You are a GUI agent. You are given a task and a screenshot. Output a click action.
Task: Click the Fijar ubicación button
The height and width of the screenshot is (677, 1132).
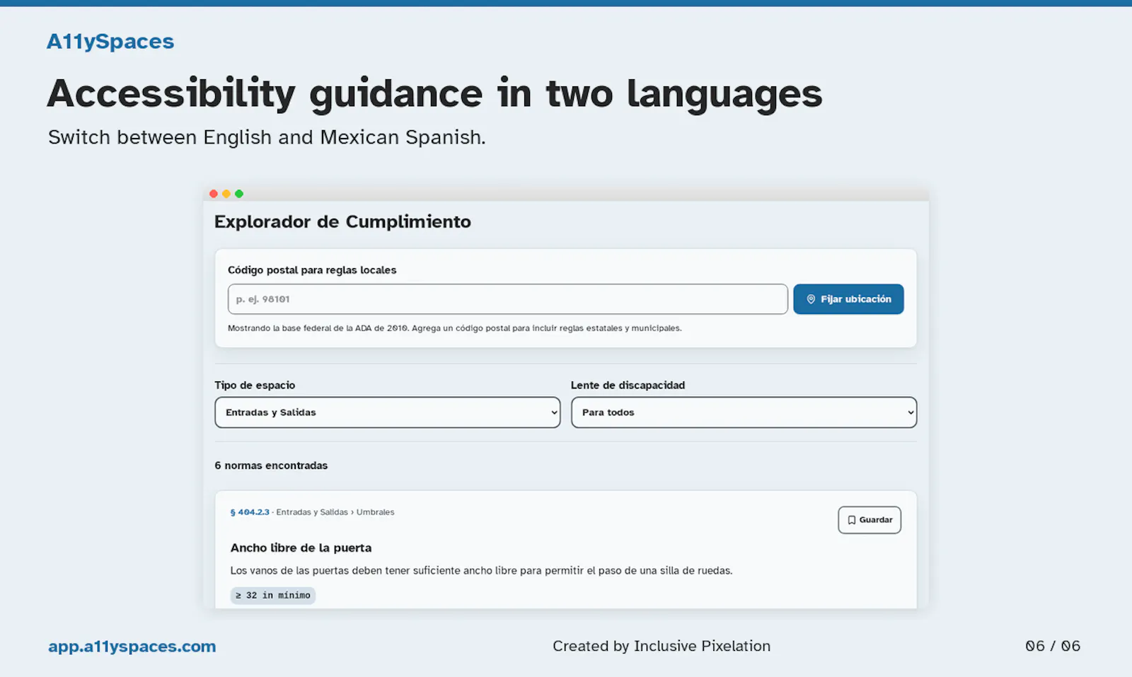tap(848, 299)
